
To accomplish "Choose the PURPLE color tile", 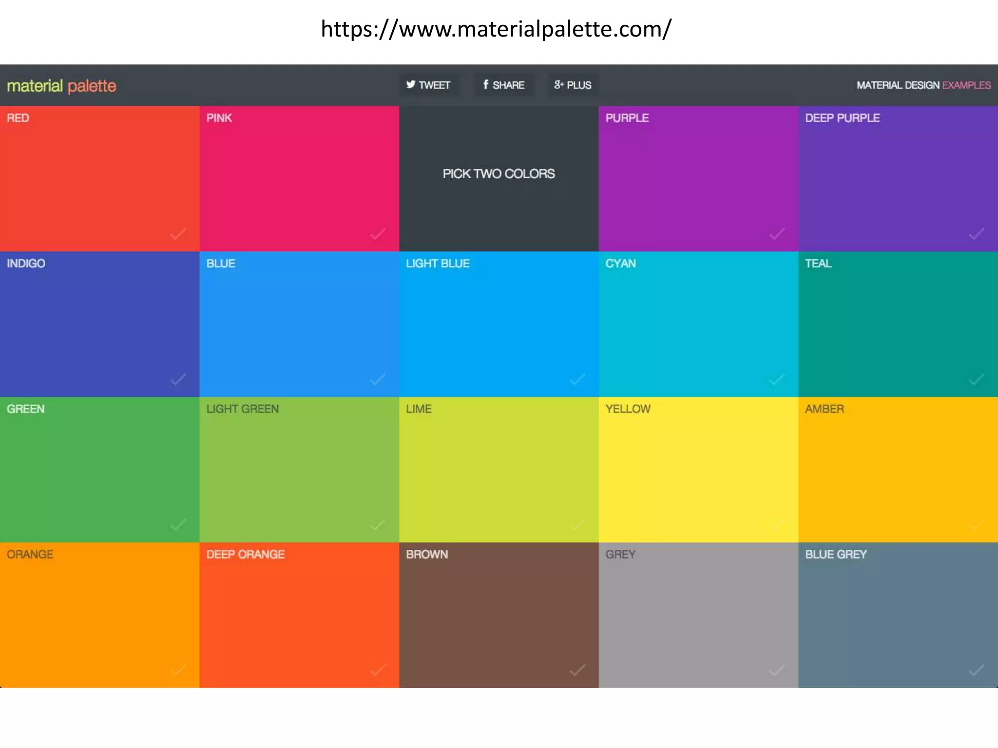I will (x=698, y=179).
